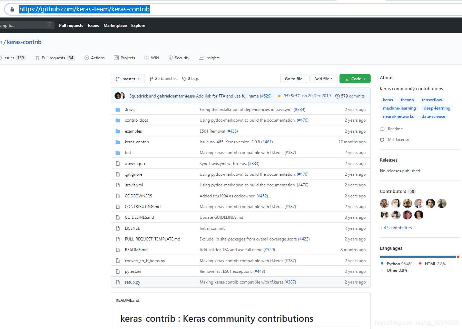
Task: Switch to the Actions tab
Action: [x=95, y=58]
